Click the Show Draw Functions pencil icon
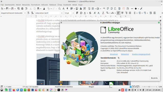163x92 pixels. click(141, 9)
